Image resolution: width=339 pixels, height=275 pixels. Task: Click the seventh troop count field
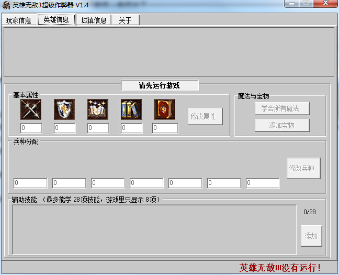(x=263, y=183)
